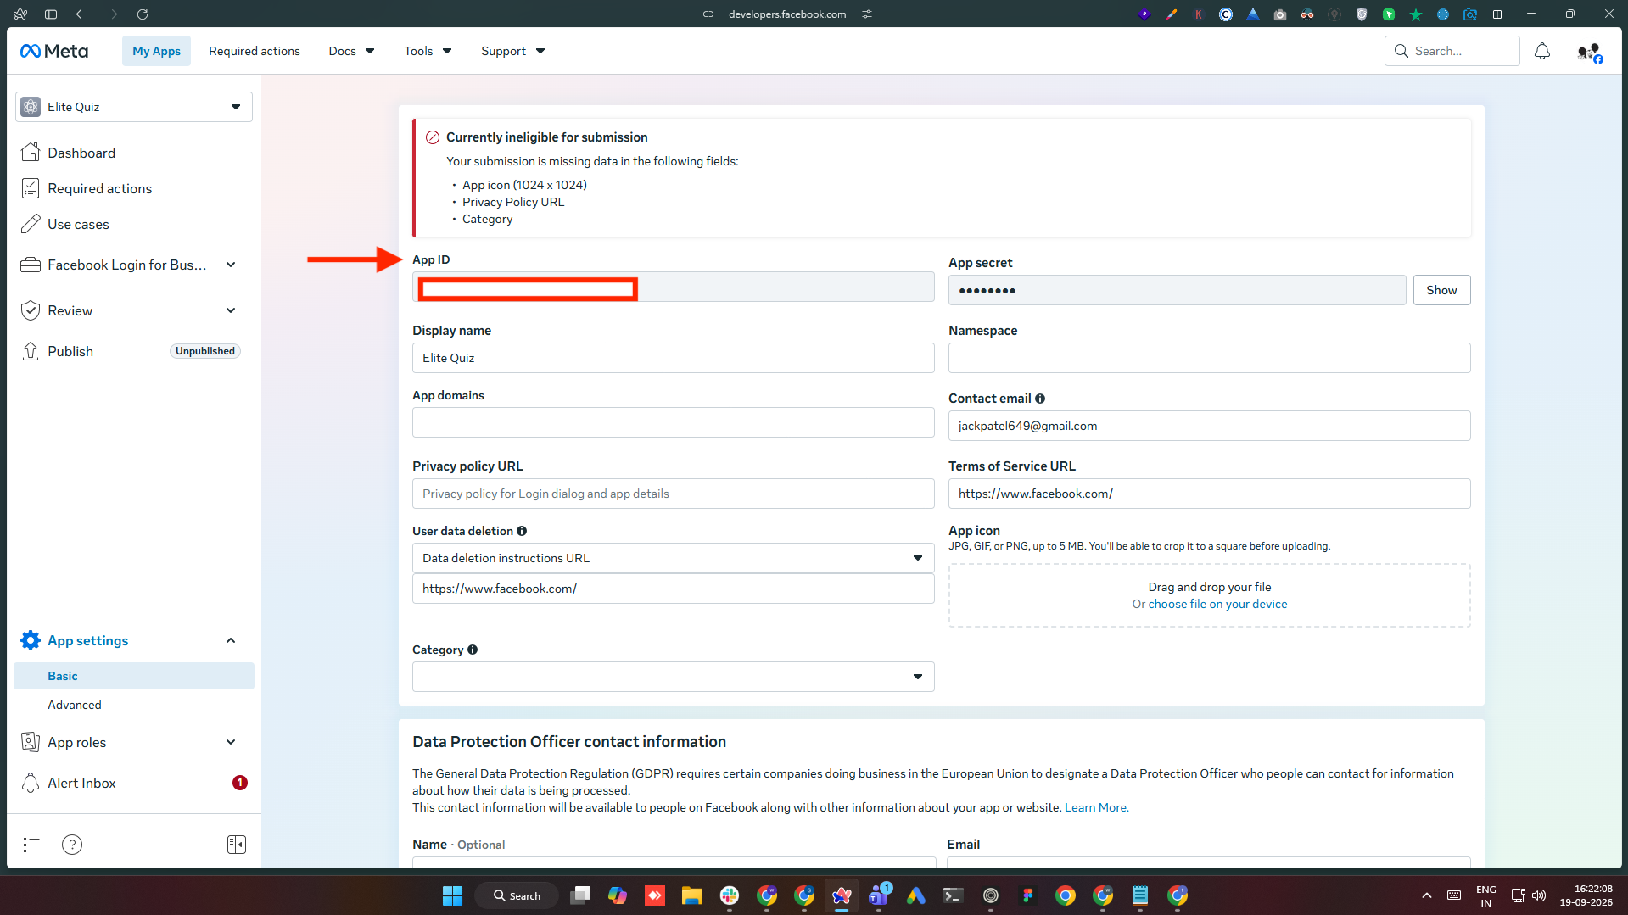Click the camera screenshot extension icon

click(x=1280, y=14)
